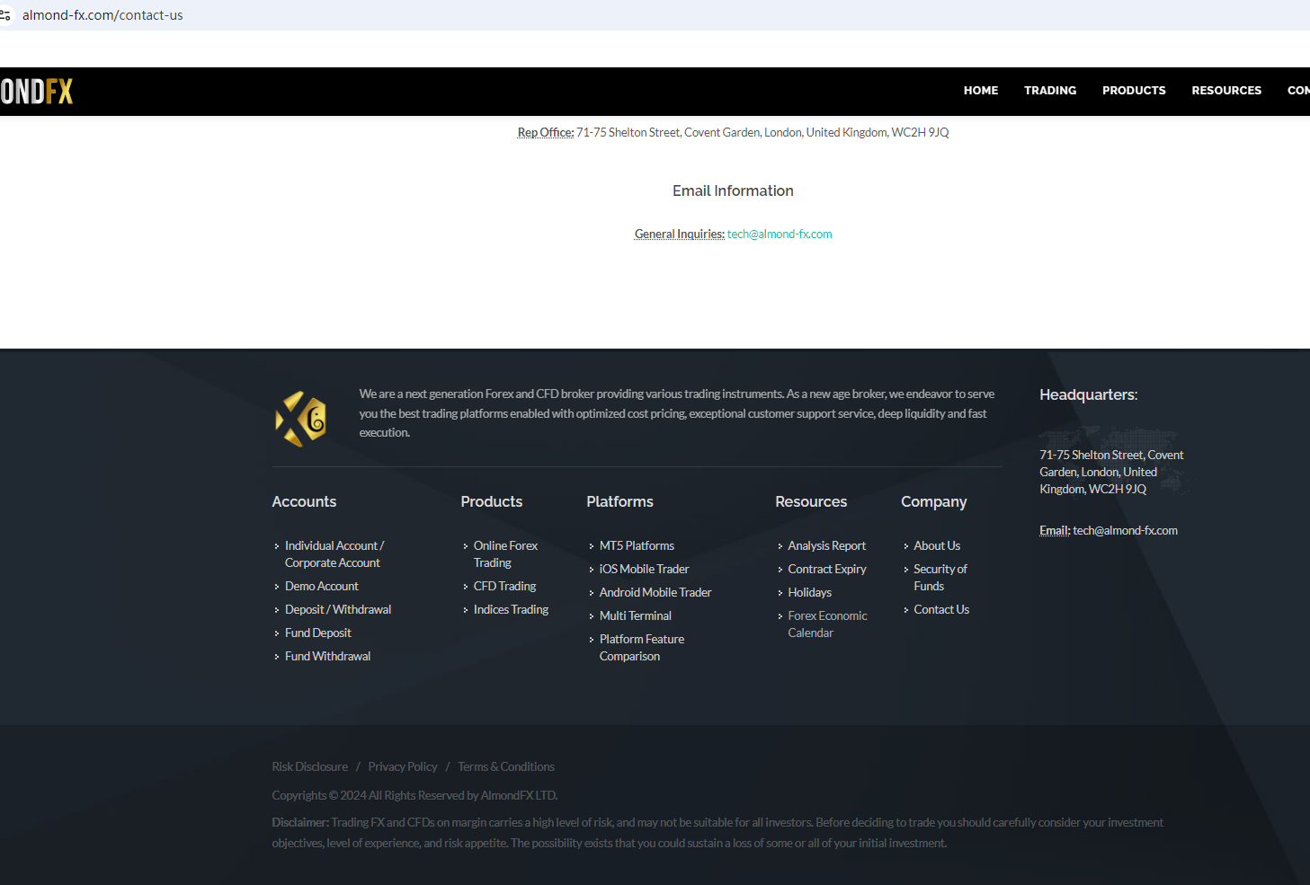Click the footer Headquarters street address

(x=1111, y=473)
